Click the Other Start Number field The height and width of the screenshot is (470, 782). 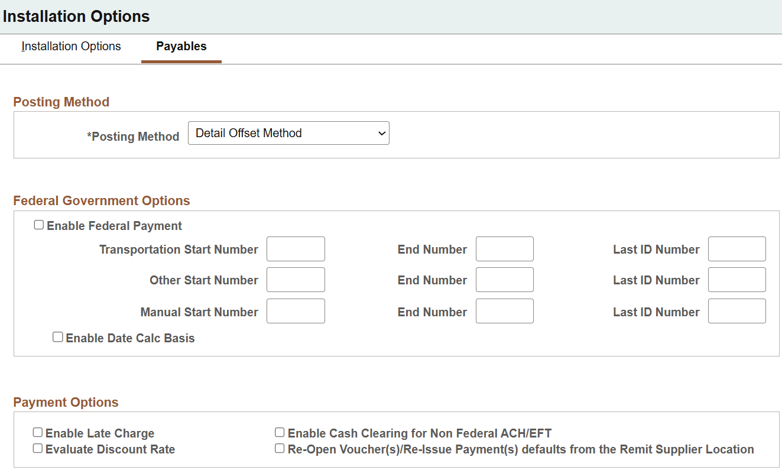tap(296, 279)
